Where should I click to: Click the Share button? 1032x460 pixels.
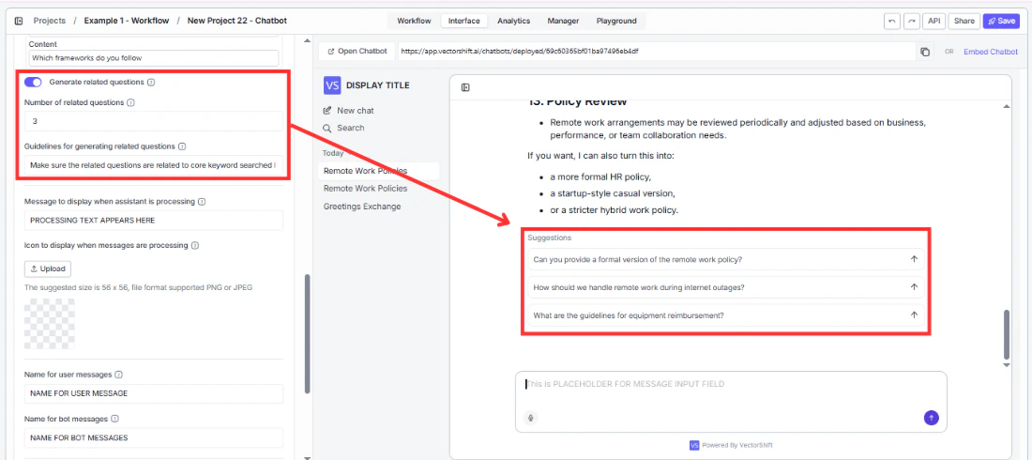coord(964,21)
